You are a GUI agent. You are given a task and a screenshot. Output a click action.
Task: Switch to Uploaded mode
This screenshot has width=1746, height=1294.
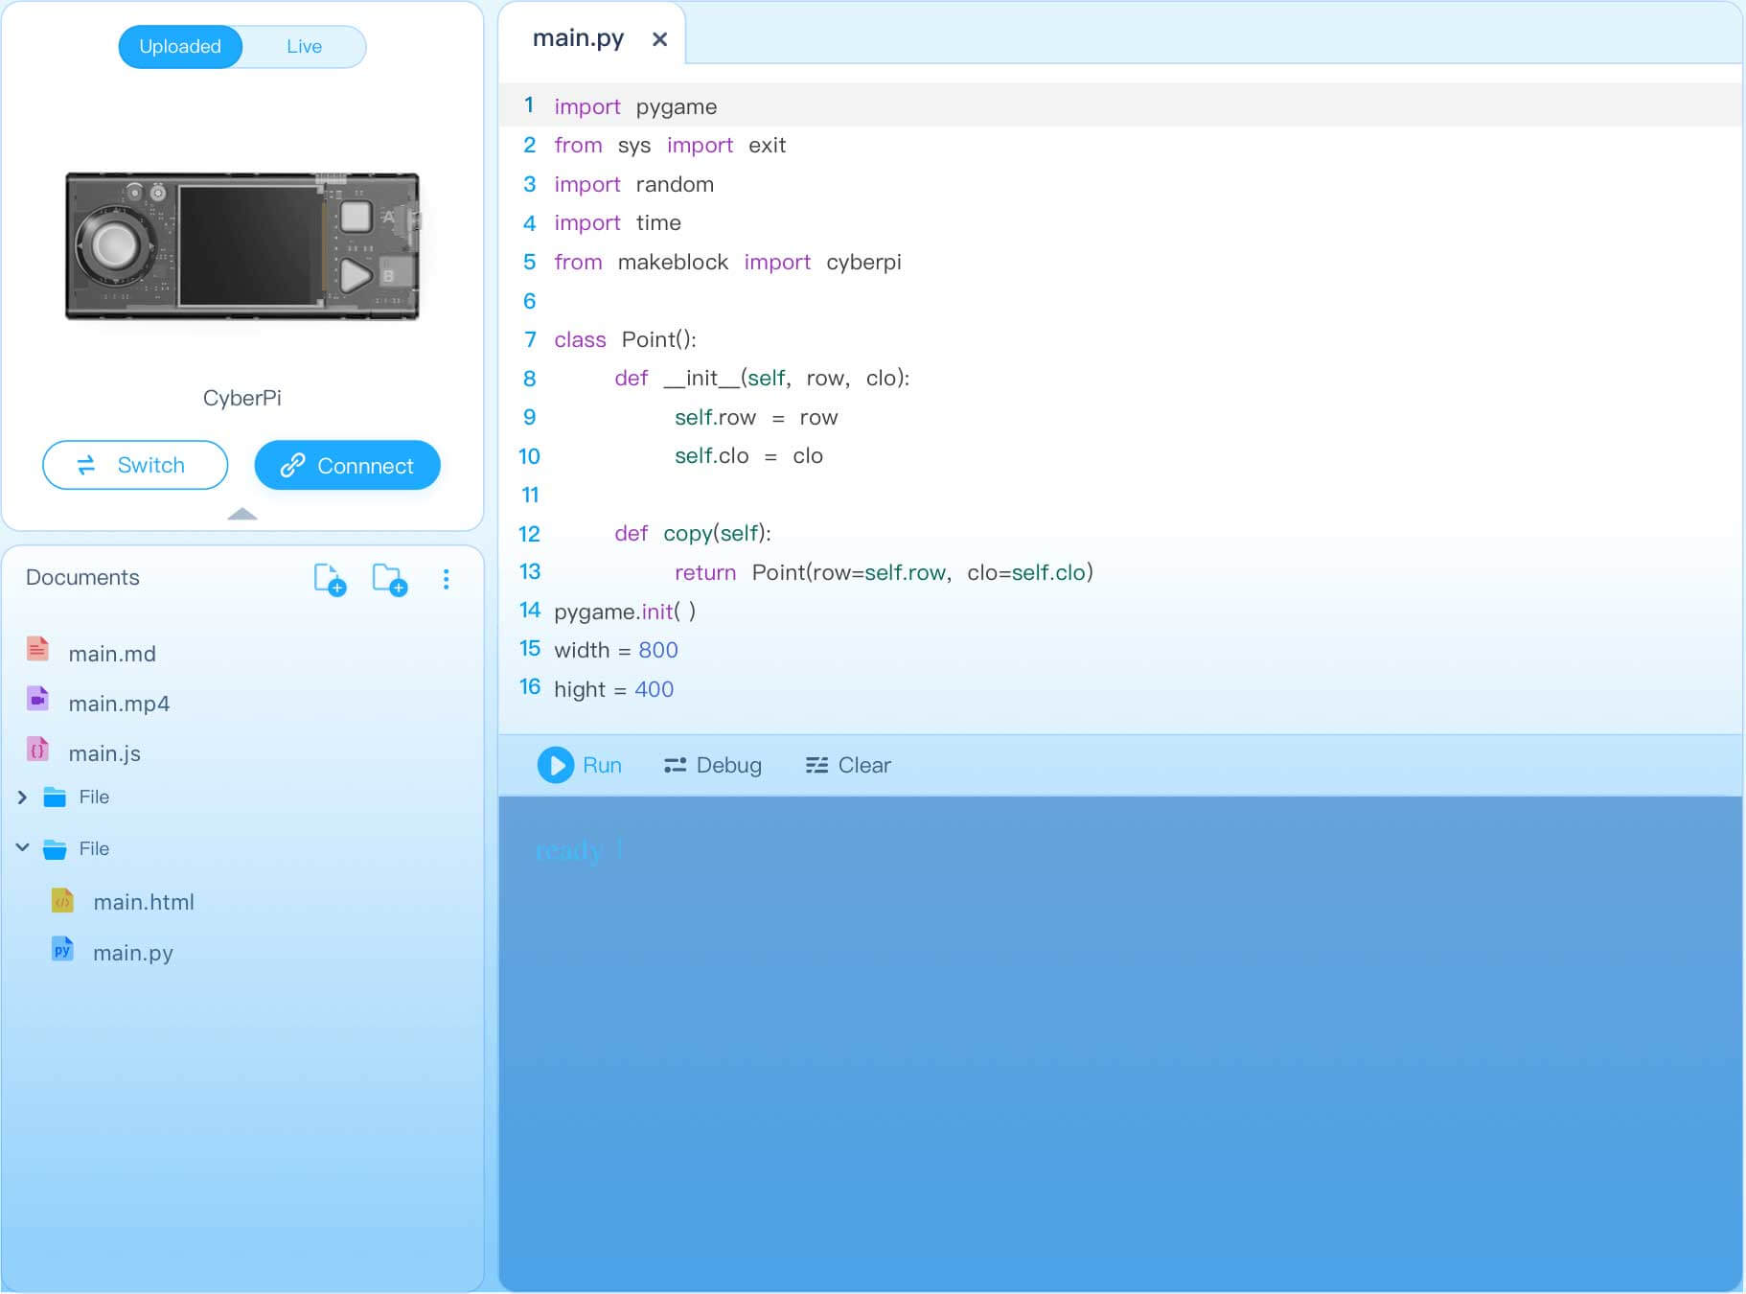pyautogui.click(x=180, y=47)
